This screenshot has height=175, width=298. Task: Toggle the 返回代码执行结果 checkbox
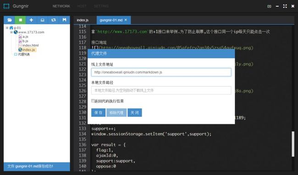pos(93,101)
